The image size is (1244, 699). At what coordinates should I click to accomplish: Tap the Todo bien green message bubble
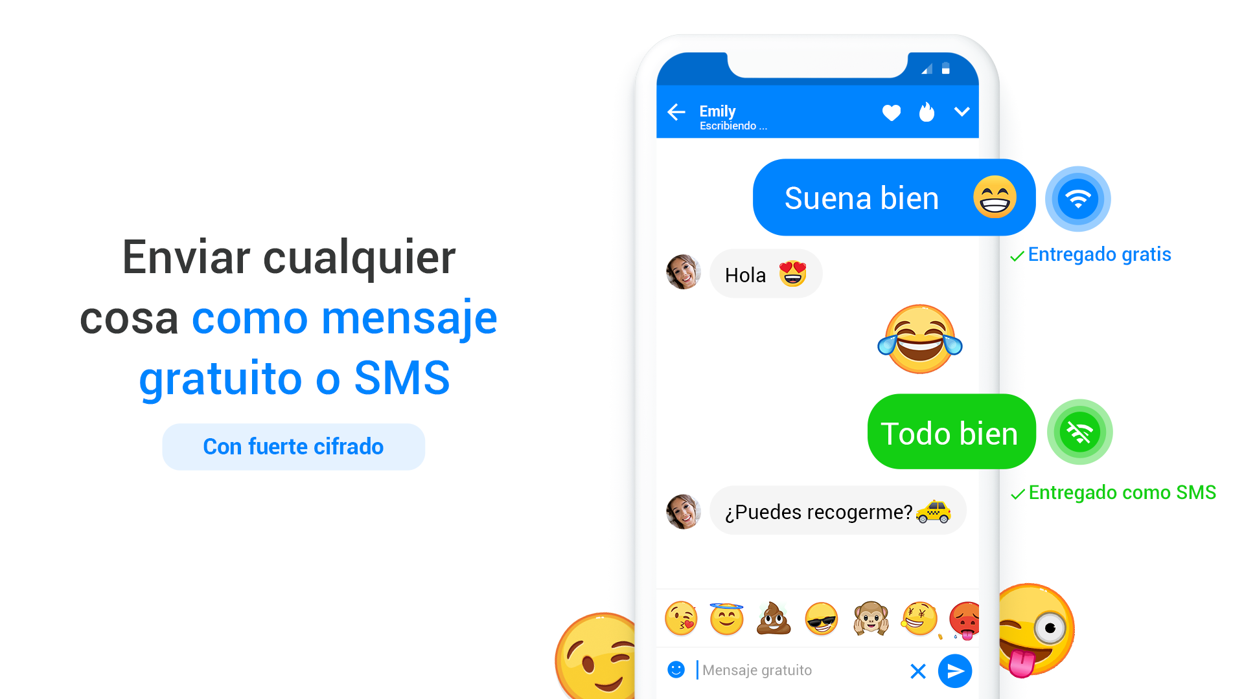(952, 432)
